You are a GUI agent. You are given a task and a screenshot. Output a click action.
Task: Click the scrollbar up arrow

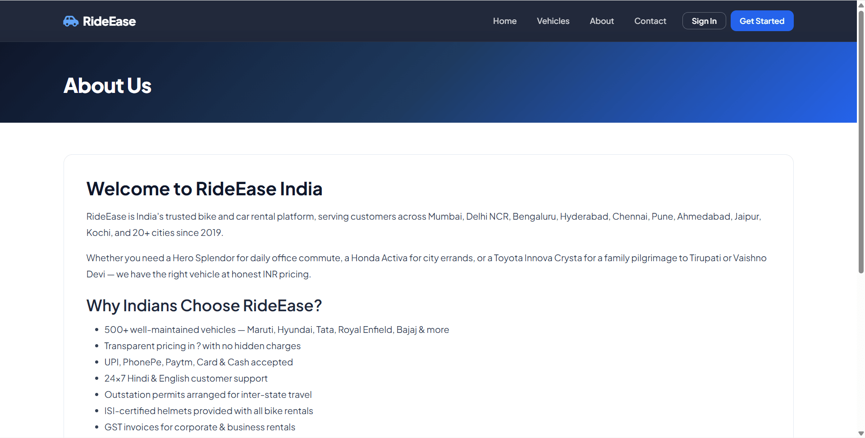(x=861, y=5)
